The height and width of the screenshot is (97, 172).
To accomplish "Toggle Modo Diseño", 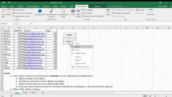I will [79, 13].
